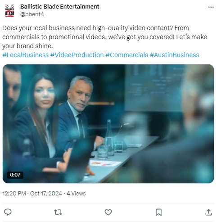Open the share post upload icon
This screenshot has width=217, height=222.
(x=208, y=212)
